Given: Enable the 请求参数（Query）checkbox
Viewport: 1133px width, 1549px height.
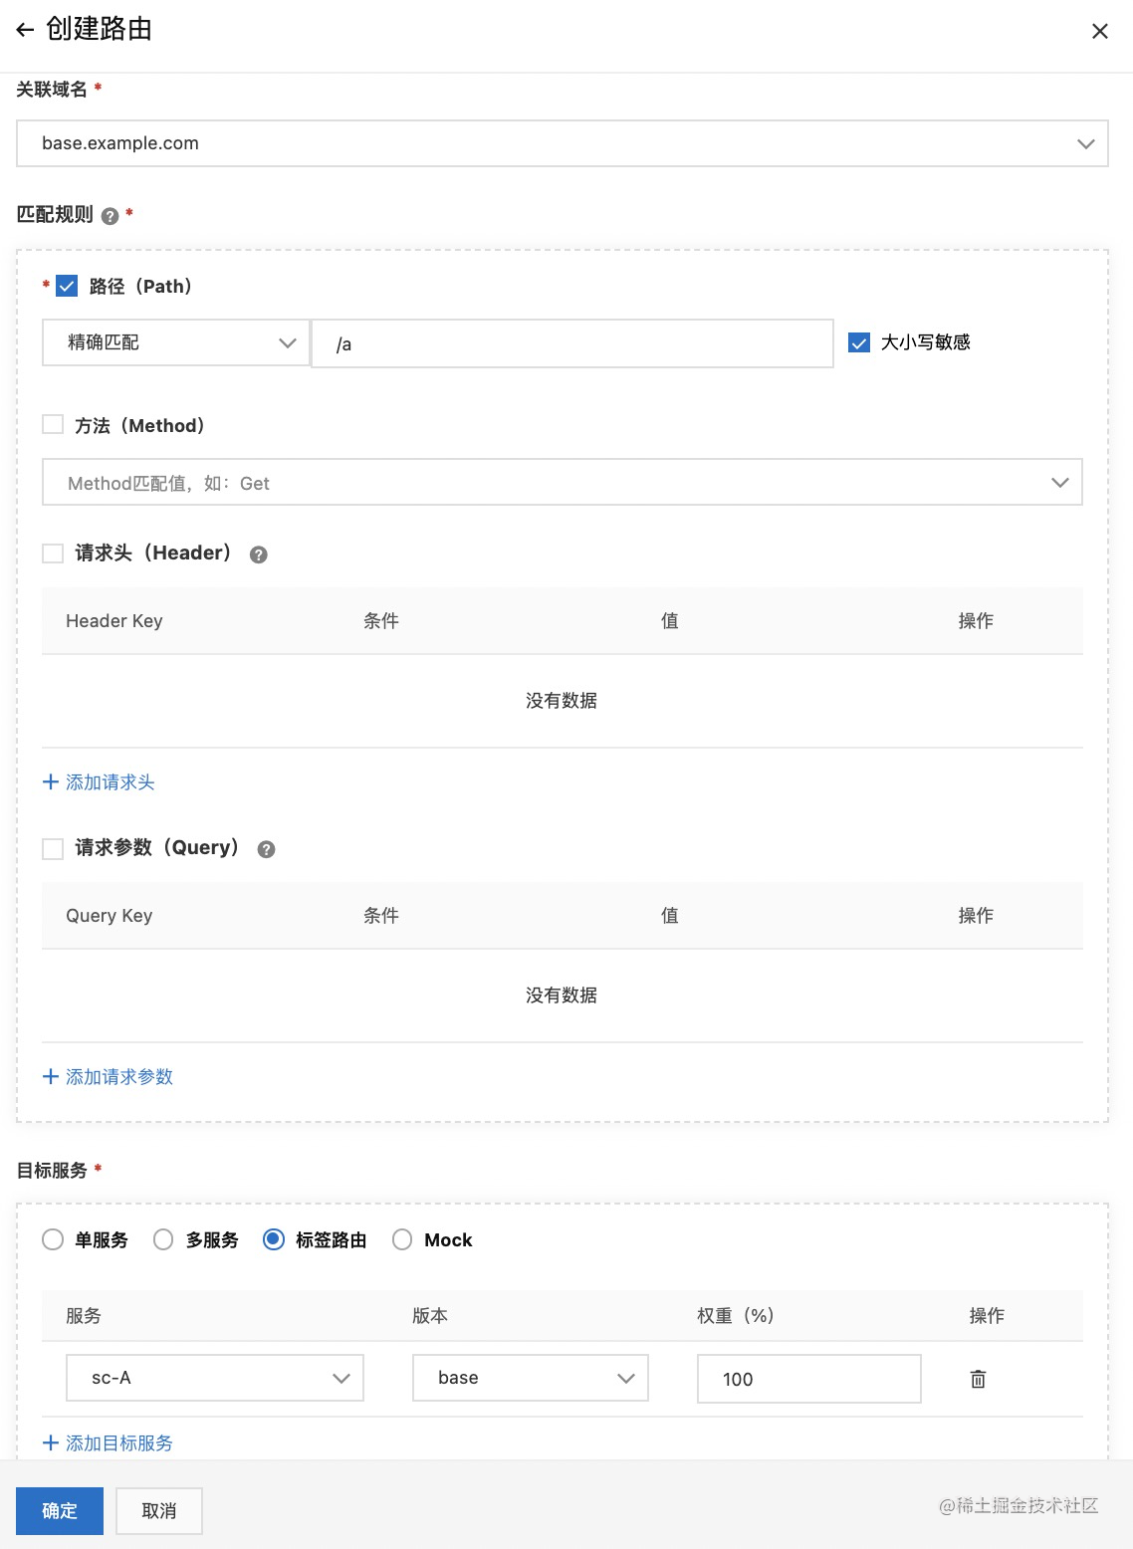Looking at the screenshot, I should (53, 848).
